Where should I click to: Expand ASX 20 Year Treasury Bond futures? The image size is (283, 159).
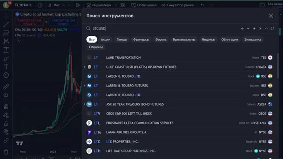point(84,104)
